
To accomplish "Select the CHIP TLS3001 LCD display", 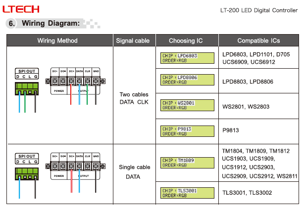I will [187, 193].
